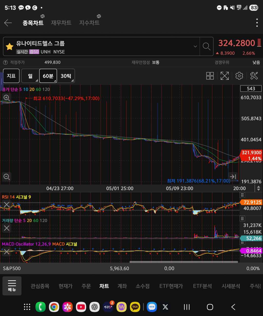The height and width of the screenshot is (316, 263).
Task: Open the stock search magnifier
Action: 206,47
